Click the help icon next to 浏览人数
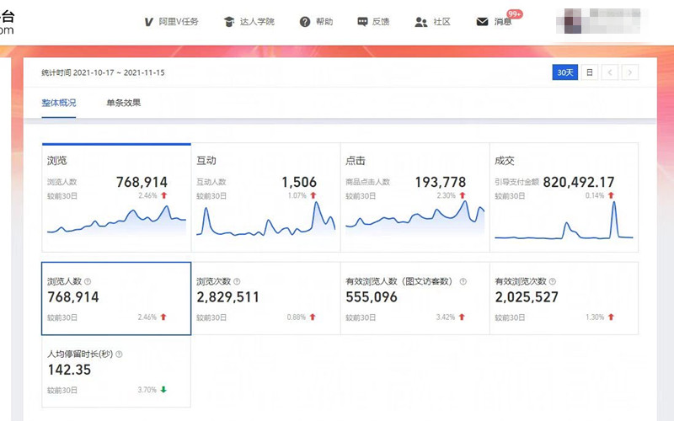The width and height of the screenshot is (674, 421). click(x=88, y=281)
